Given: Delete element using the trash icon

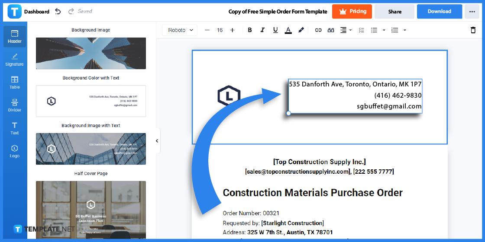Looking at the screenshot, I should click(473, 30).
